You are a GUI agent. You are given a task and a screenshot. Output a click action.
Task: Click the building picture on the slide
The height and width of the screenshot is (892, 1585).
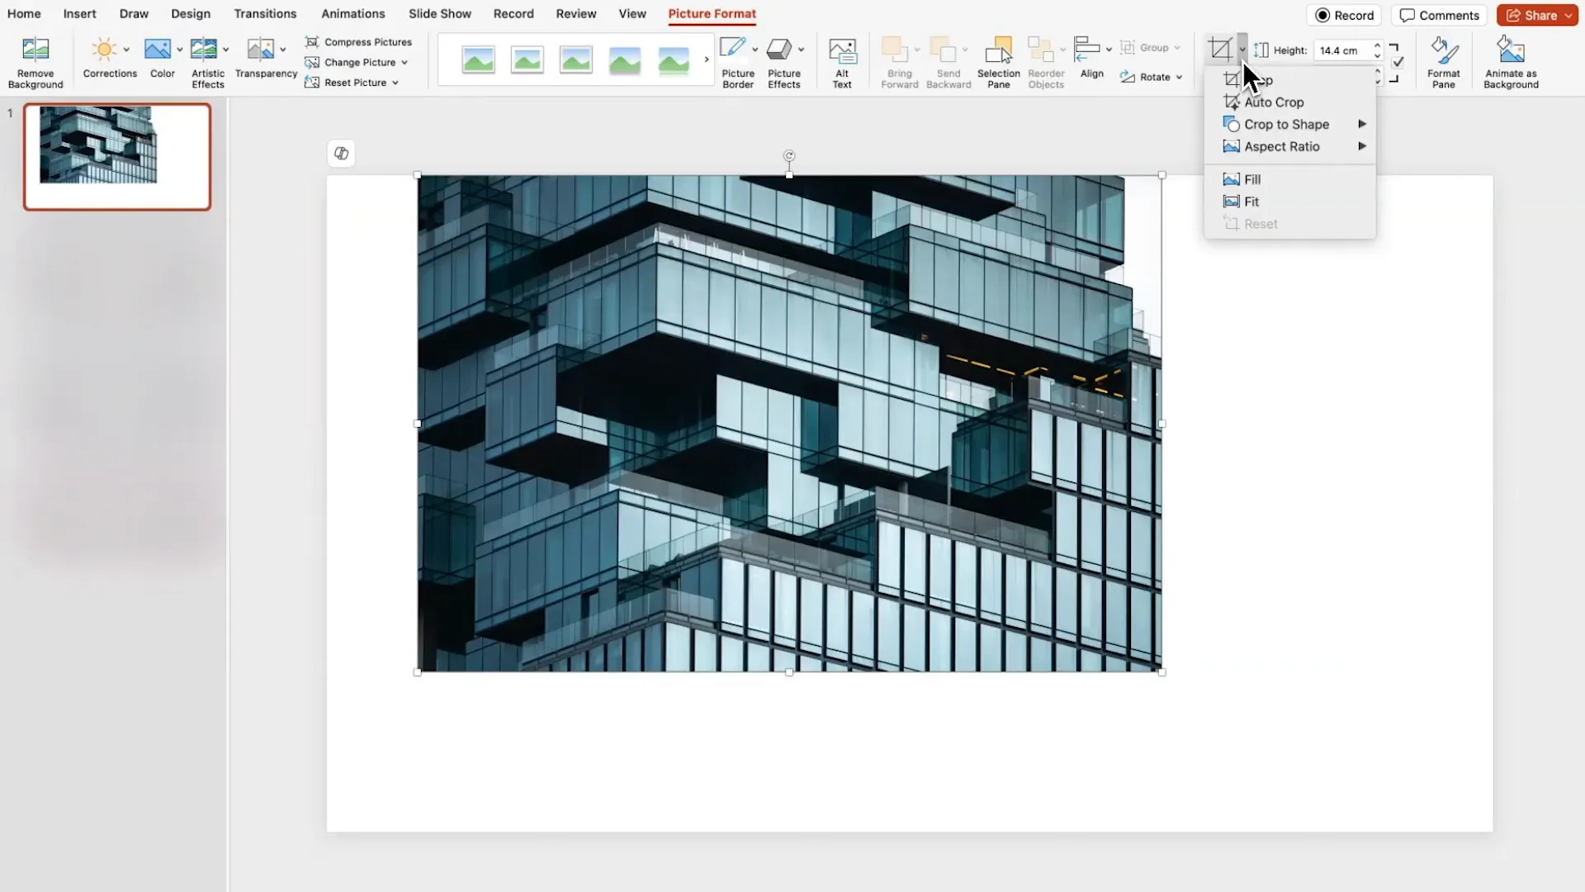789,424
